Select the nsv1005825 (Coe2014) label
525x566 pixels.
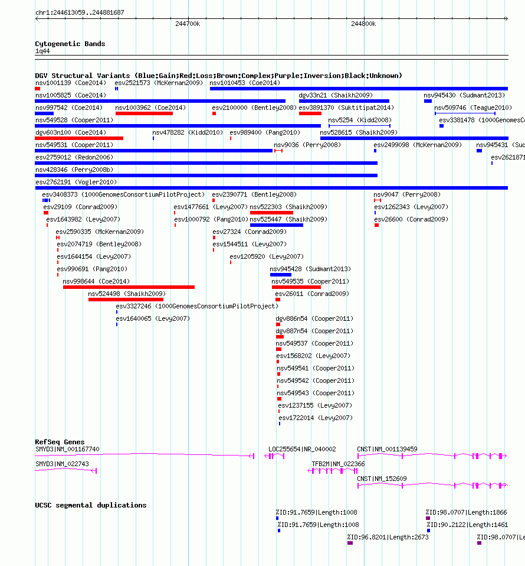(x=71, y=95)
